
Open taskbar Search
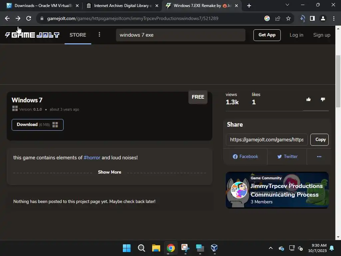pos(141,248)
